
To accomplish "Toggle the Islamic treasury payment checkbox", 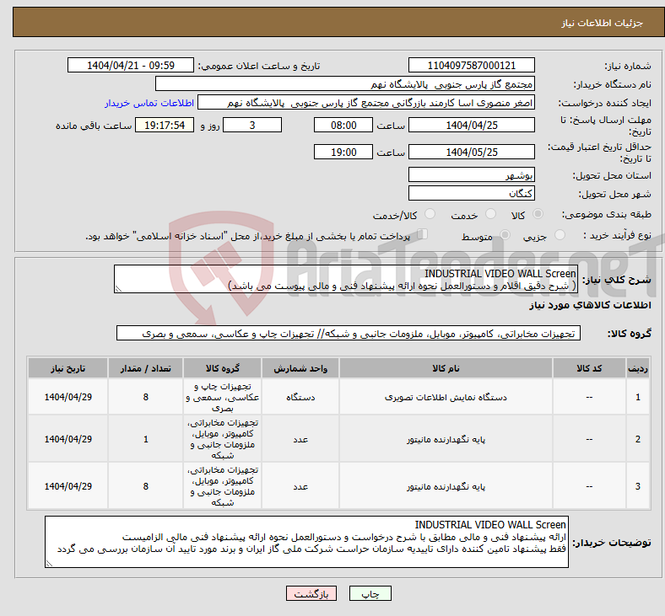I will [x=422, y=234].
